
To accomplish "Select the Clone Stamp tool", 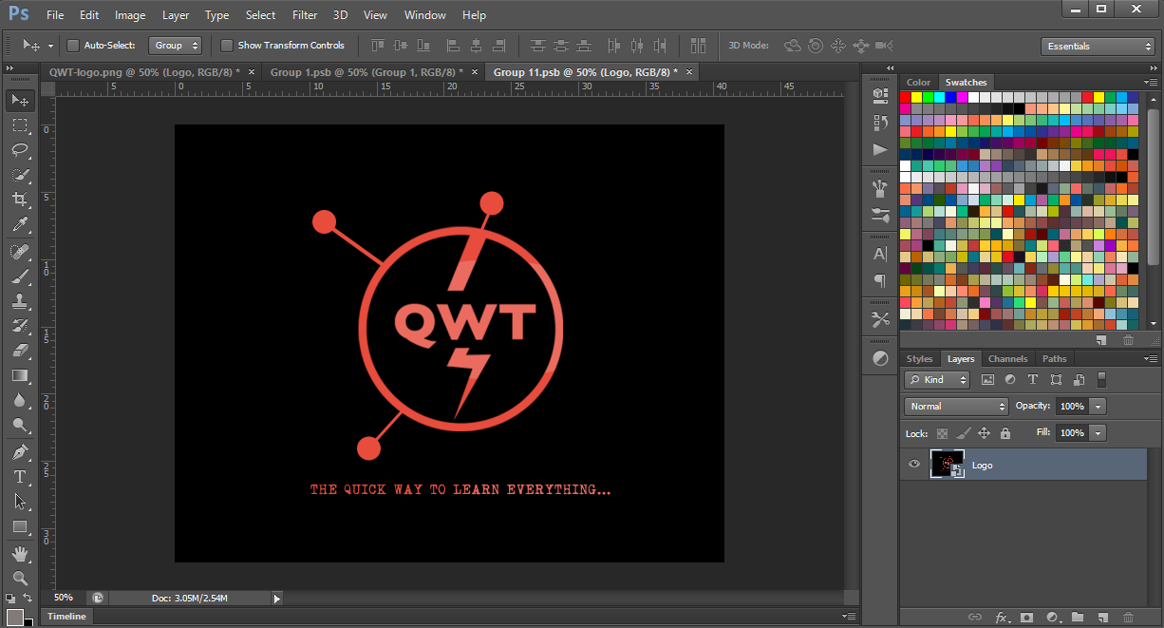I will 20,300.
